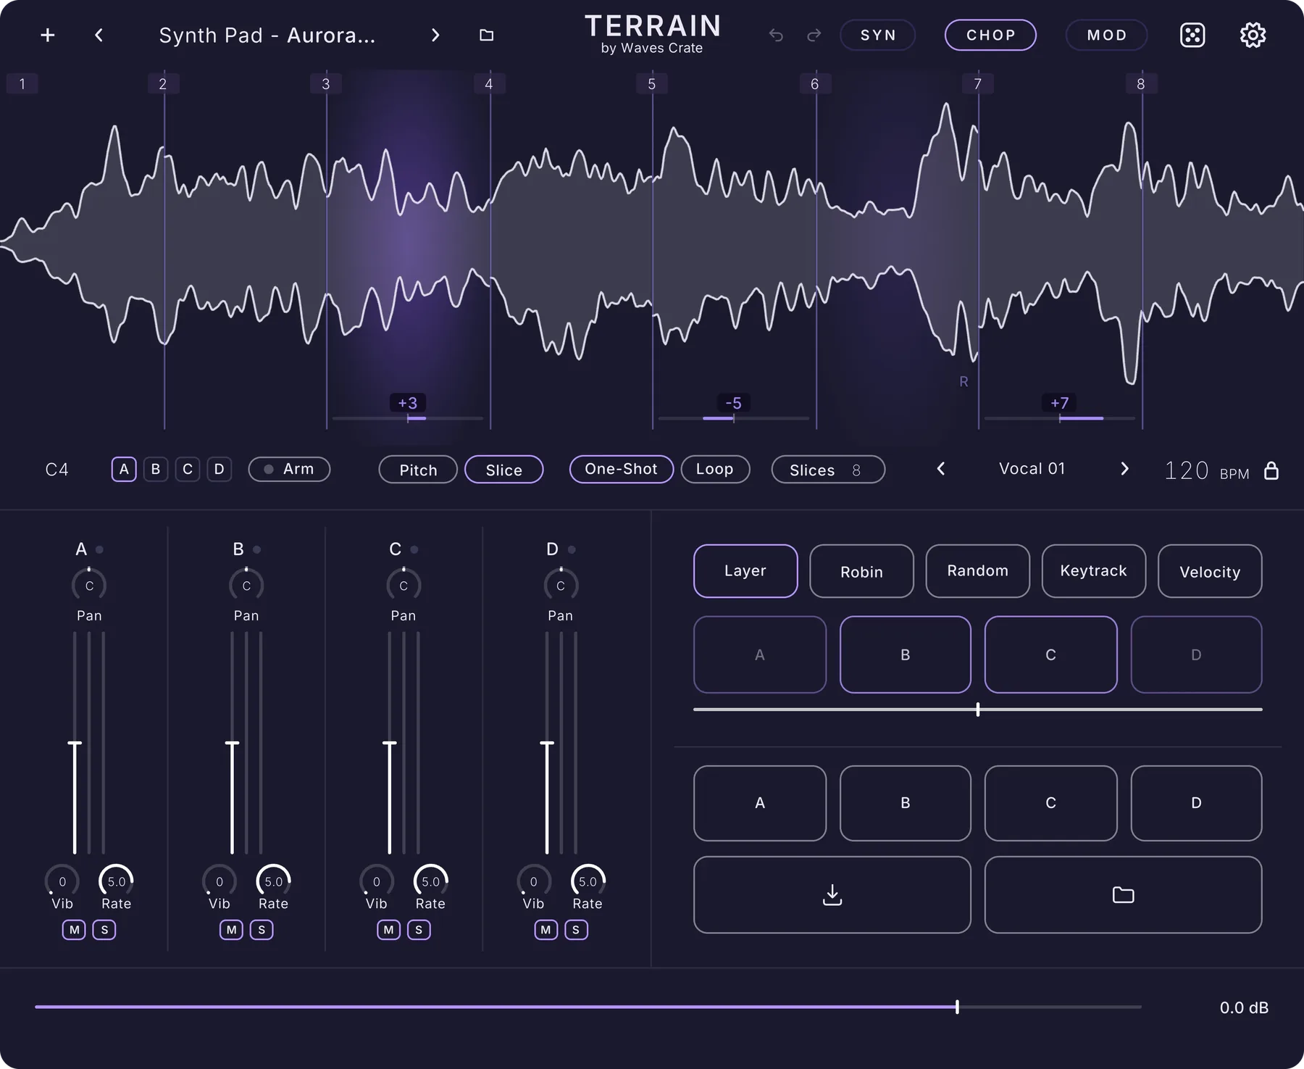Select next sample after Vocal 01

coord(1124,469)
